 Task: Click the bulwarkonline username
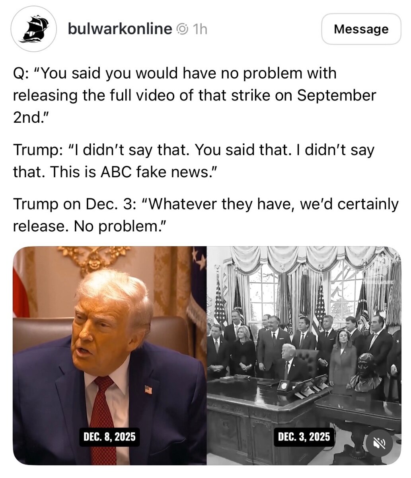pos(120,29)
